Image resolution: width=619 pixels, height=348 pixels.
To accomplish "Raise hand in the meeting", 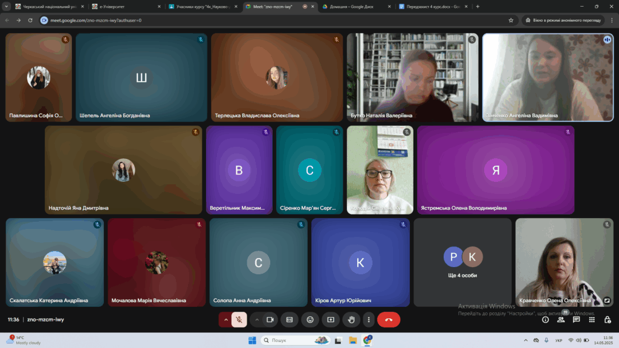I will tap(351, 319).
